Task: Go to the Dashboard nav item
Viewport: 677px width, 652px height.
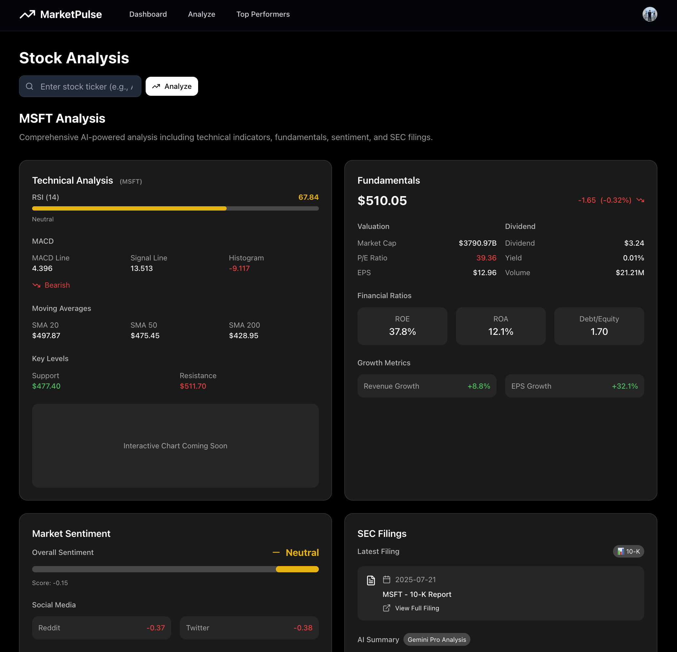Action: [148, 14]
